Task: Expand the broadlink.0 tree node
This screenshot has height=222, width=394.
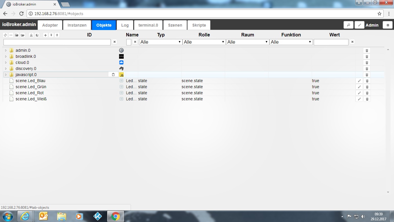Action: [x=6, y=56]
